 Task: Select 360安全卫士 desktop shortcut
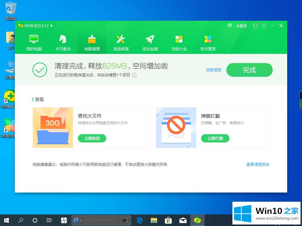click(x=8, y=99)
